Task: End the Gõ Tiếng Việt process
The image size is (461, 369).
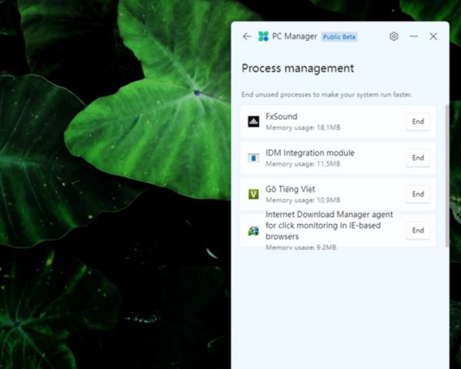Action: (418, 194)
